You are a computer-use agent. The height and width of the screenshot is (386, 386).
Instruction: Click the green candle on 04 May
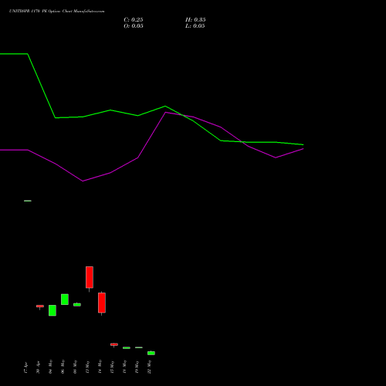[x=52, y=310]
